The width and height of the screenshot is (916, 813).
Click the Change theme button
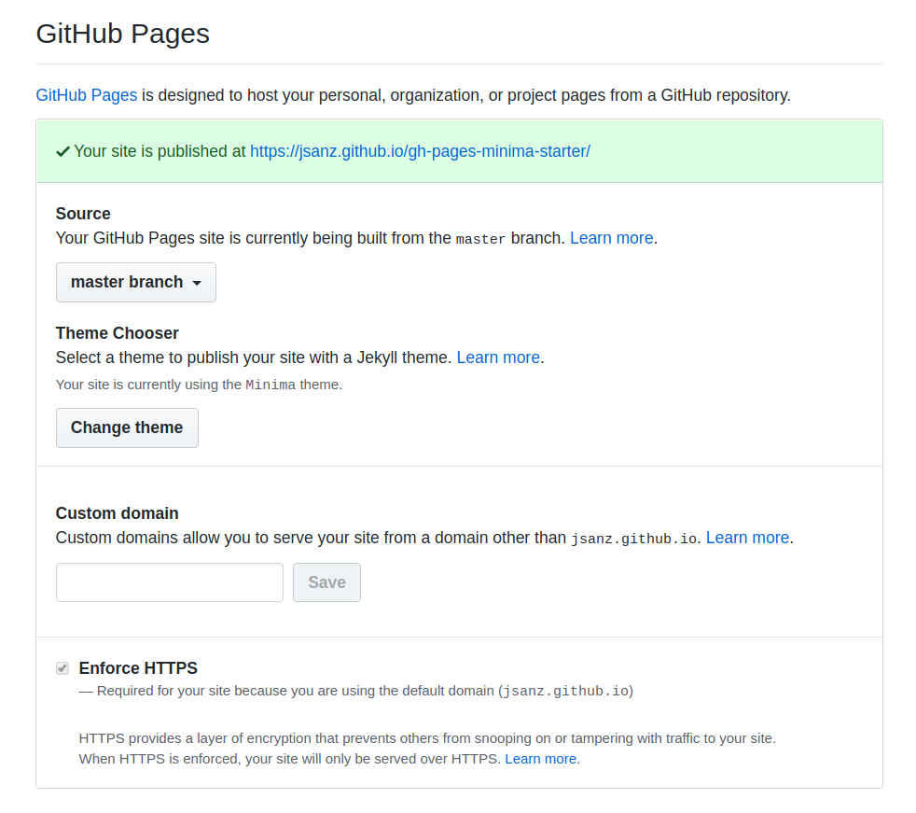point(128,428)
